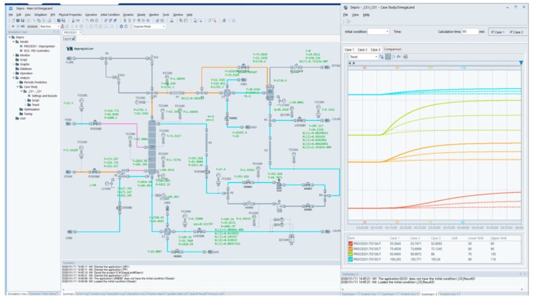Close the PROCESS1 document tab

(x=80, y=32)
